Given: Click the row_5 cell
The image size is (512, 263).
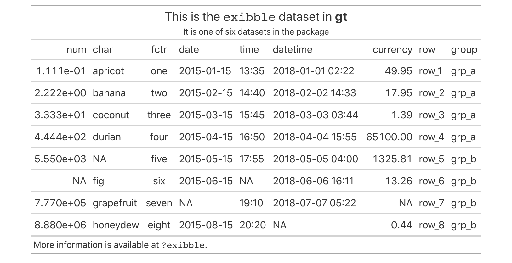Looking at the screenshot, I should [x=431, y=159].
